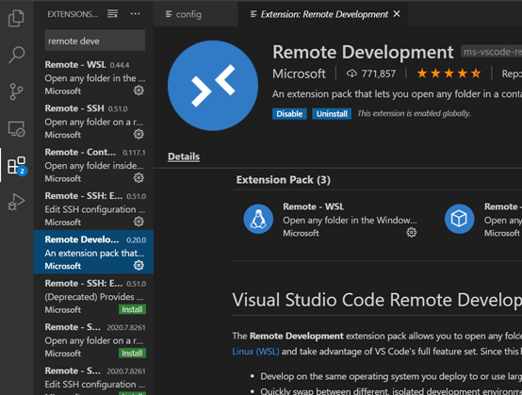This screenshot has height=395, width=522.
Task: Select Remote - SSH nightly 'Open any folder' entry
Action: click(x=93, y=339)
